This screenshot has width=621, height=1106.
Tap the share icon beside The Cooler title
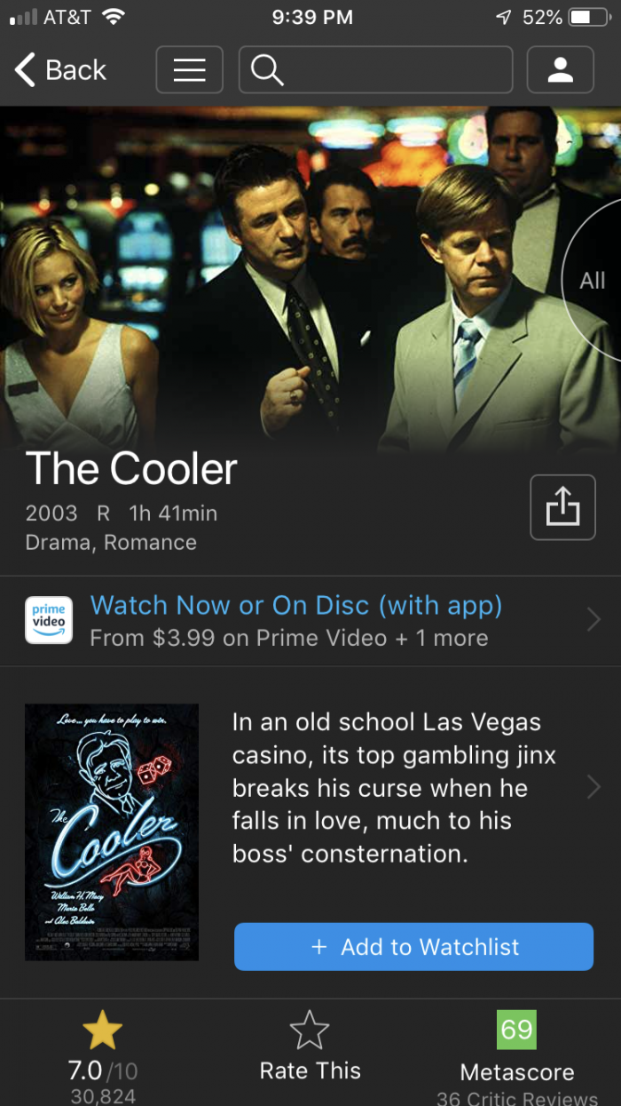(x=562, y=507)
